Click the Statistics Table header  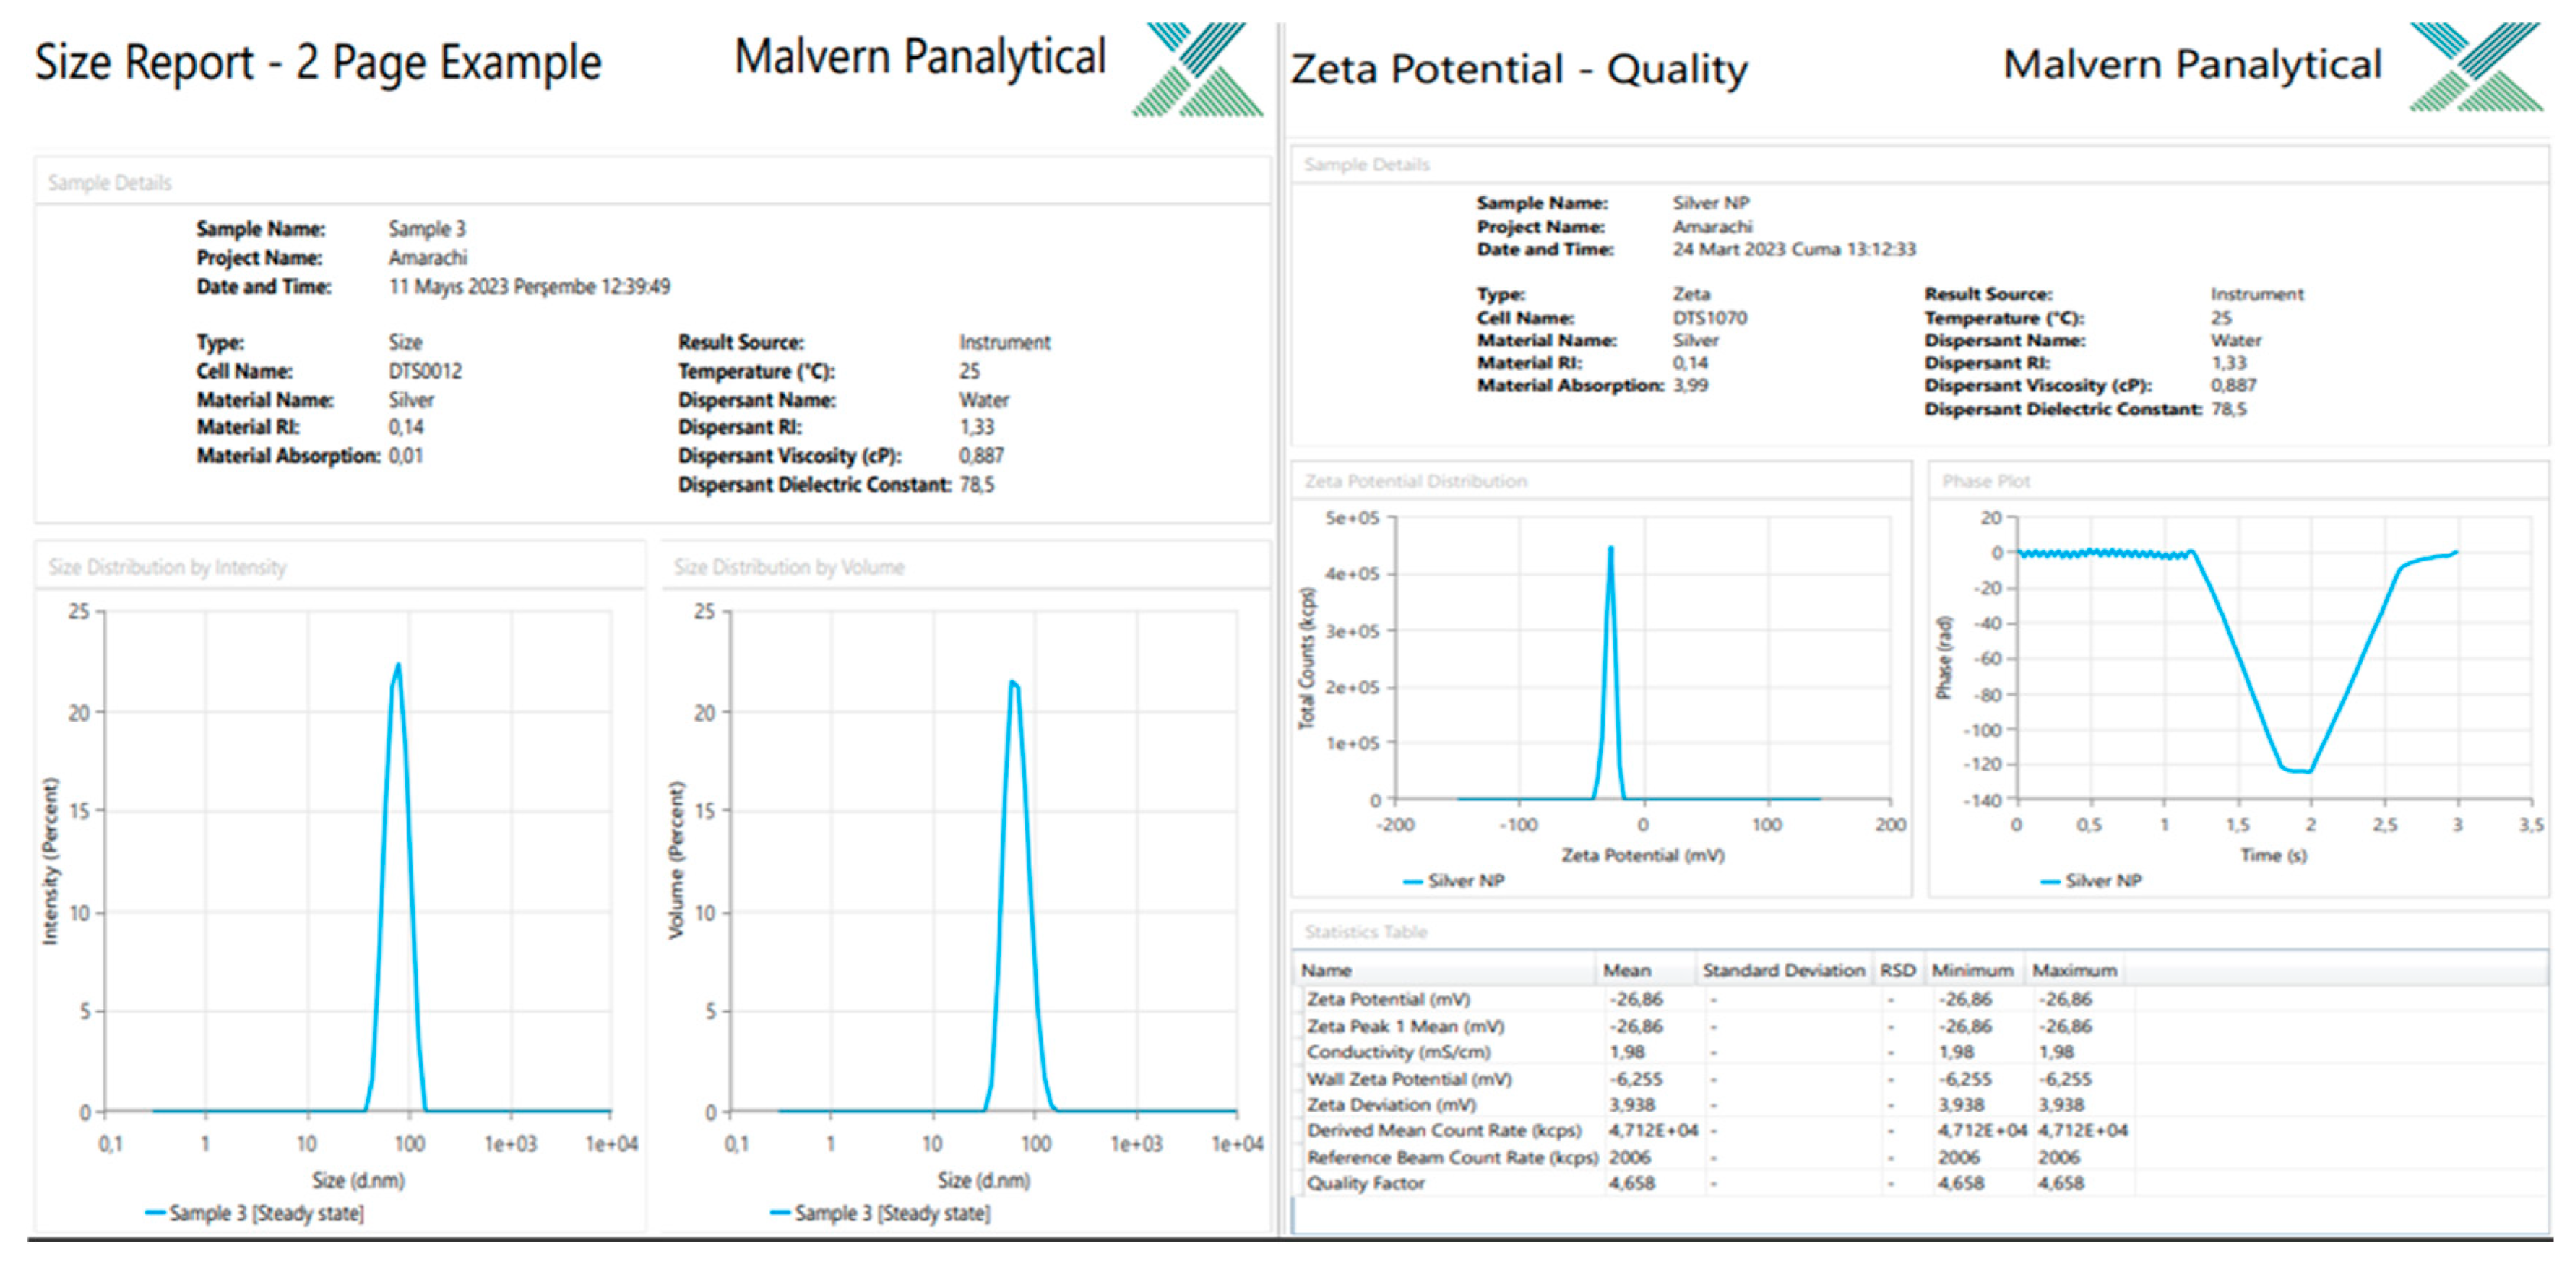pyautogui.click(x=1366, y=933)
